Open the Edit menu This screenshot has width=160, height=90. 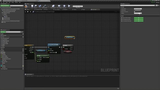(4, 2)
